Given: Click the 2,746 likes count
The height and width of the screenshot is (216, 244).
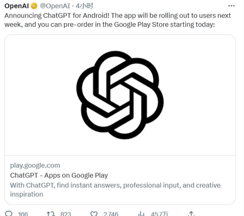Looking at the screenshot, I should pyautogui.click(x=111, y=214).
